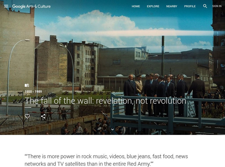Click the story title about the wall
The height and width of the screenshot is (167, 225).
coord(105,101)
